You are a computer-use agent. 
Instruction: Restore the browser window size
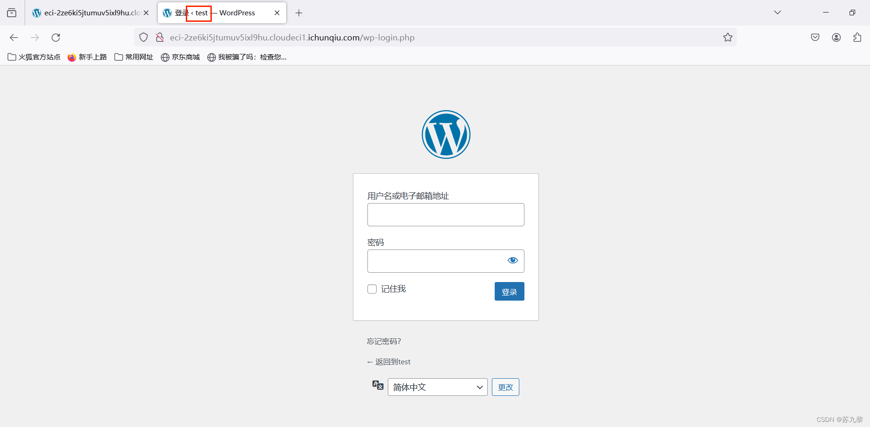tap(852, 13)
